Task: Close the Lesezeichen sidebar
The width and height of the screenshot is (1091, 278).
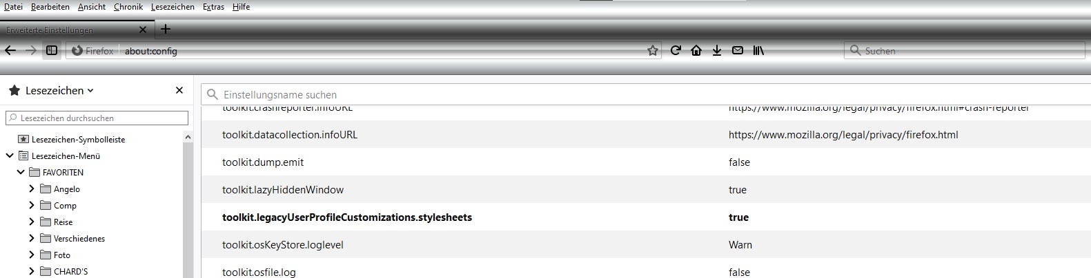Action: pos(179,90)
